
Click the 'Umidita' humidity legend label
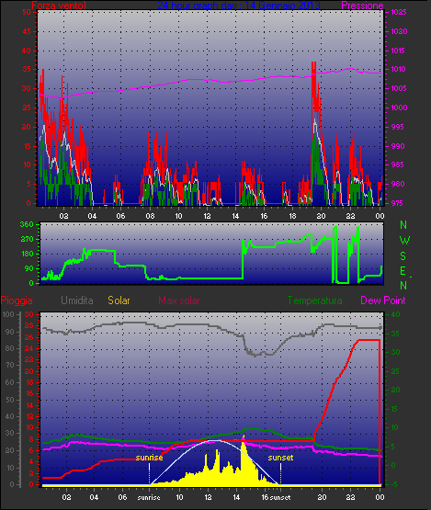[x=77, y=300]
